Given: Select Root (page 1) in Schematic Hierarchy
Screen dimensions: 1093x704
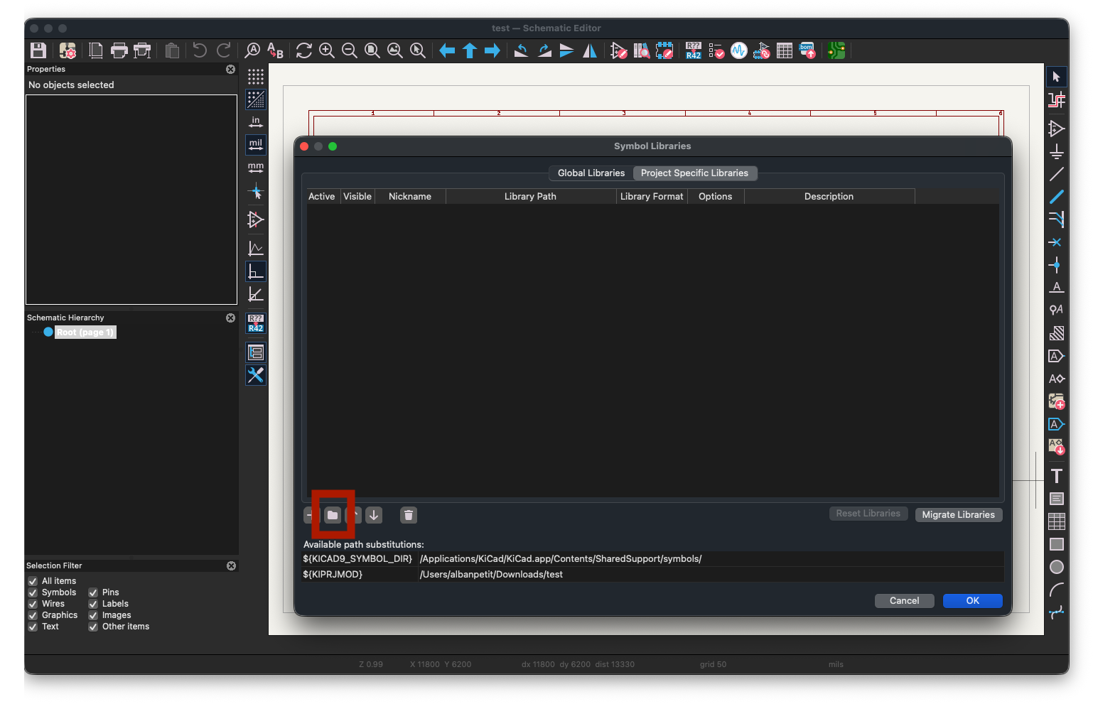Looking at the screenshot, I should pyautogui.click(x=85, y=332).
